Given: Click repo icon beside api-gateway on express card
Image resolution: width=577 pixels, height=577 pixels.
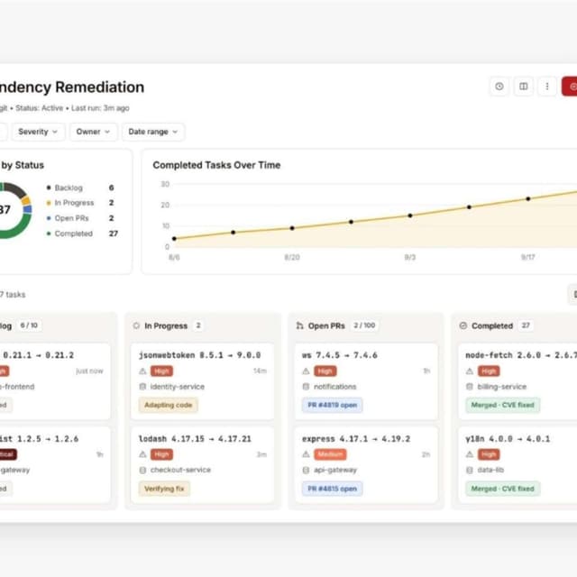Looking at the screenshot, I should (x=306, y=470).
